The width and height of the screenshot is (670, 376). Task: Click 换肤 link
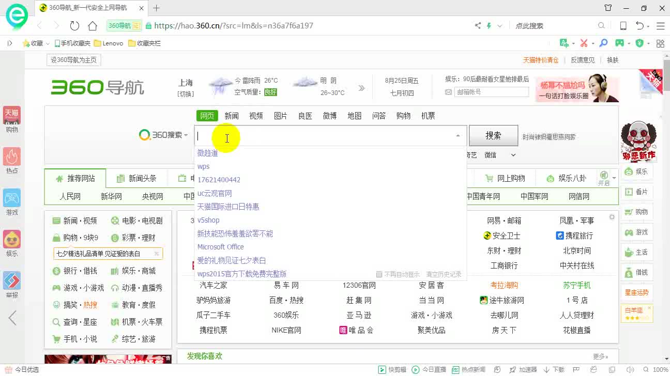pyautogui.click(x=613, y=60)
